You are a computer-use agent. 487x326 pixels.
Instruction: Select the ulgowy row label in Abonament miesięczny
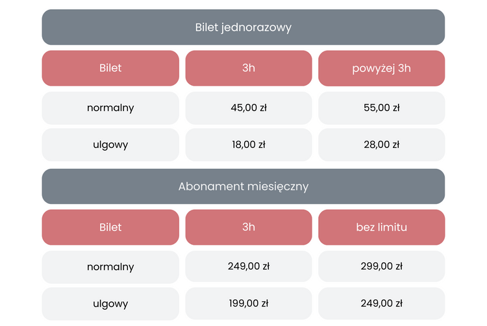point(110,304)
